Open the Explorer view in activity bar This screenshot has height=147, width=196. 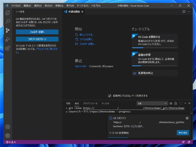tap(7, 13)
